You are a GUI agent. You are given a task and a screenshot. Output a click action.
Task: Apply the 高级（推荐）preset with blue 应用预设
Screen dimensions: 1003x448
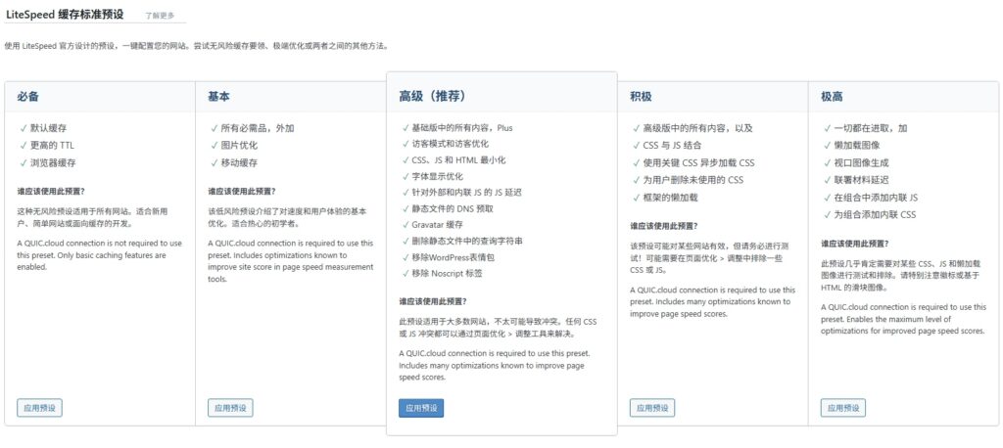[421, 408]
